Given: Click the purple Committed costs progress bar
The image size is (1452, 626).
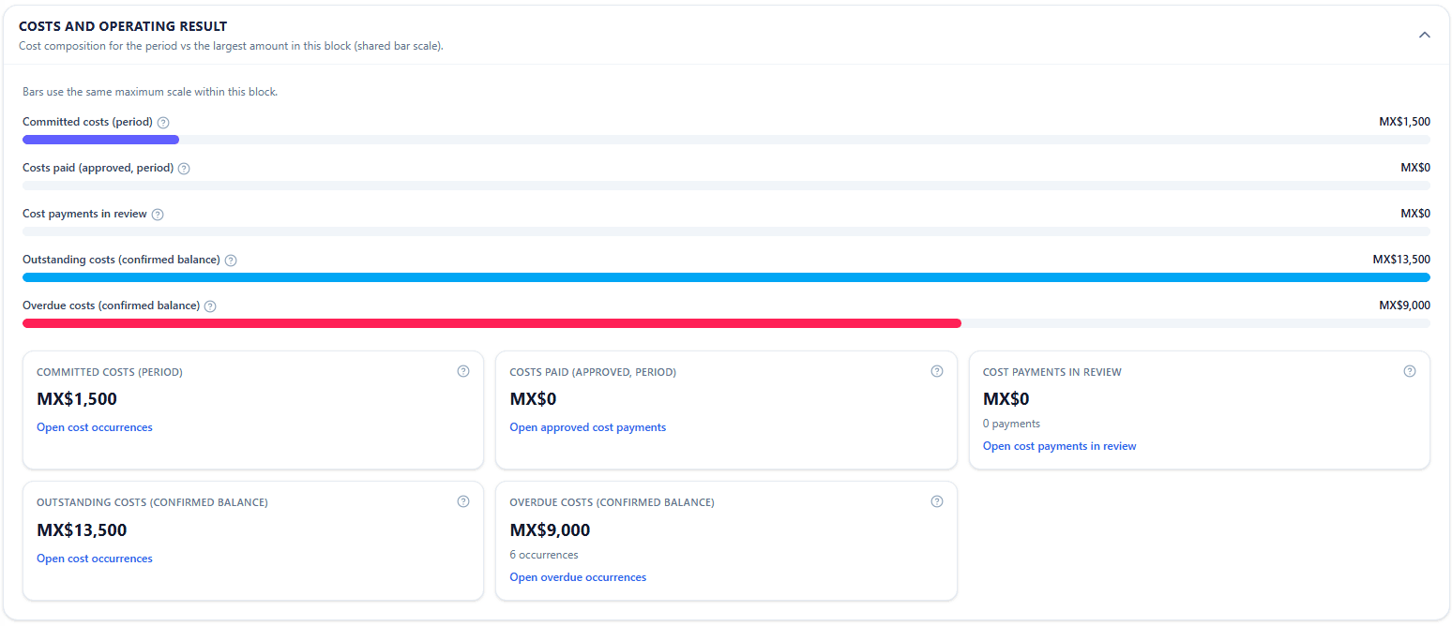Looking at the screenshot, I should (101, 140).
